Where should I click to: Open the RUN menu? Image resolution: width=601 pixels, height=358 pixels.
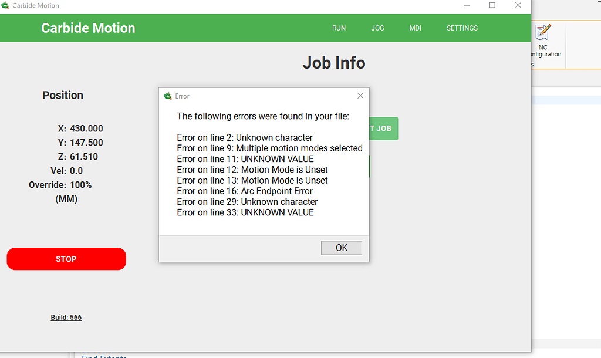click(339, 28)
